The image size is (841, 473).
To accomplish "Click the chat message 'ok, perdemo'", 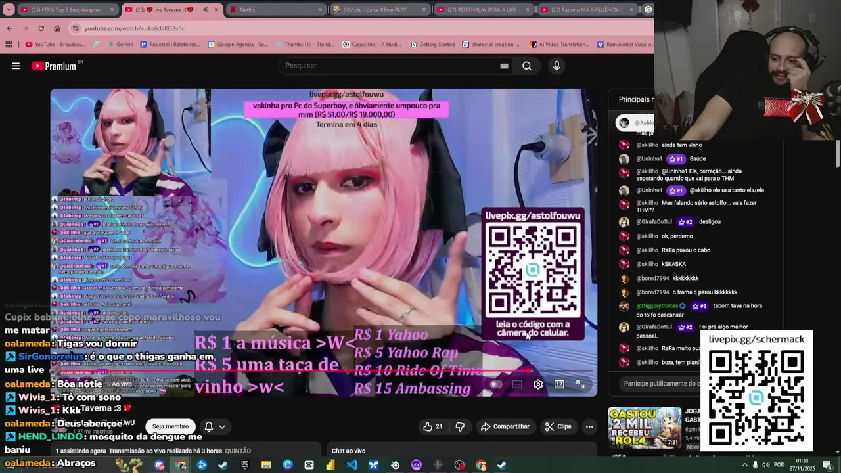I will tap(677, 236).
